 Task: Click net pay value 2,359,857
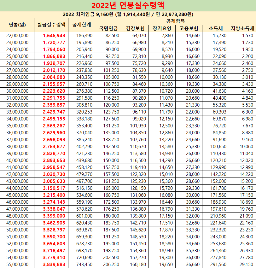click(x=54, y=105)
